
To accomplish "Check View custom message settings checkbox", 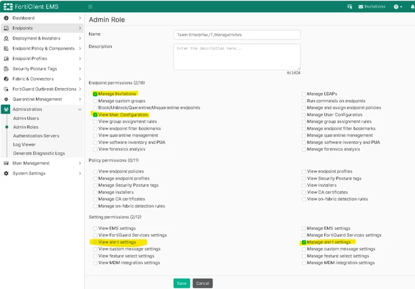I will point(95,249).
